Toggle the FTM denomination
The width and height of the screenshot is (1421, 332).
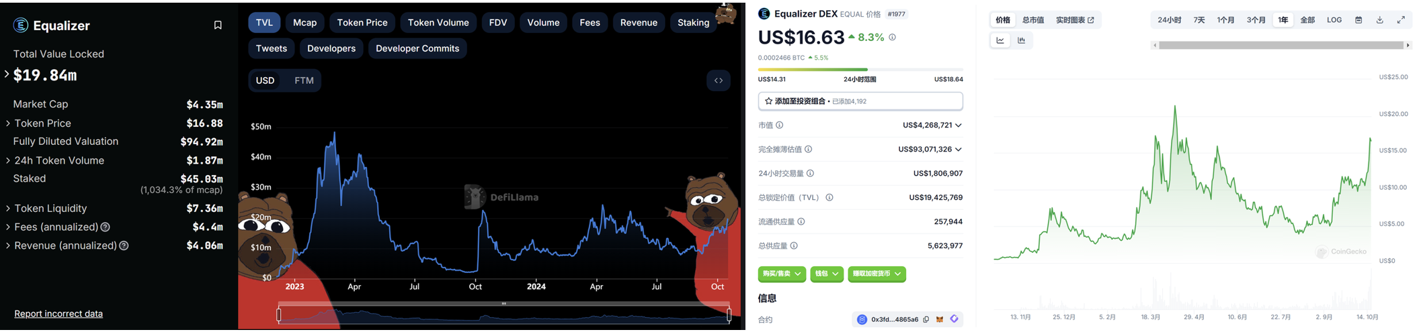pos(304,80)
